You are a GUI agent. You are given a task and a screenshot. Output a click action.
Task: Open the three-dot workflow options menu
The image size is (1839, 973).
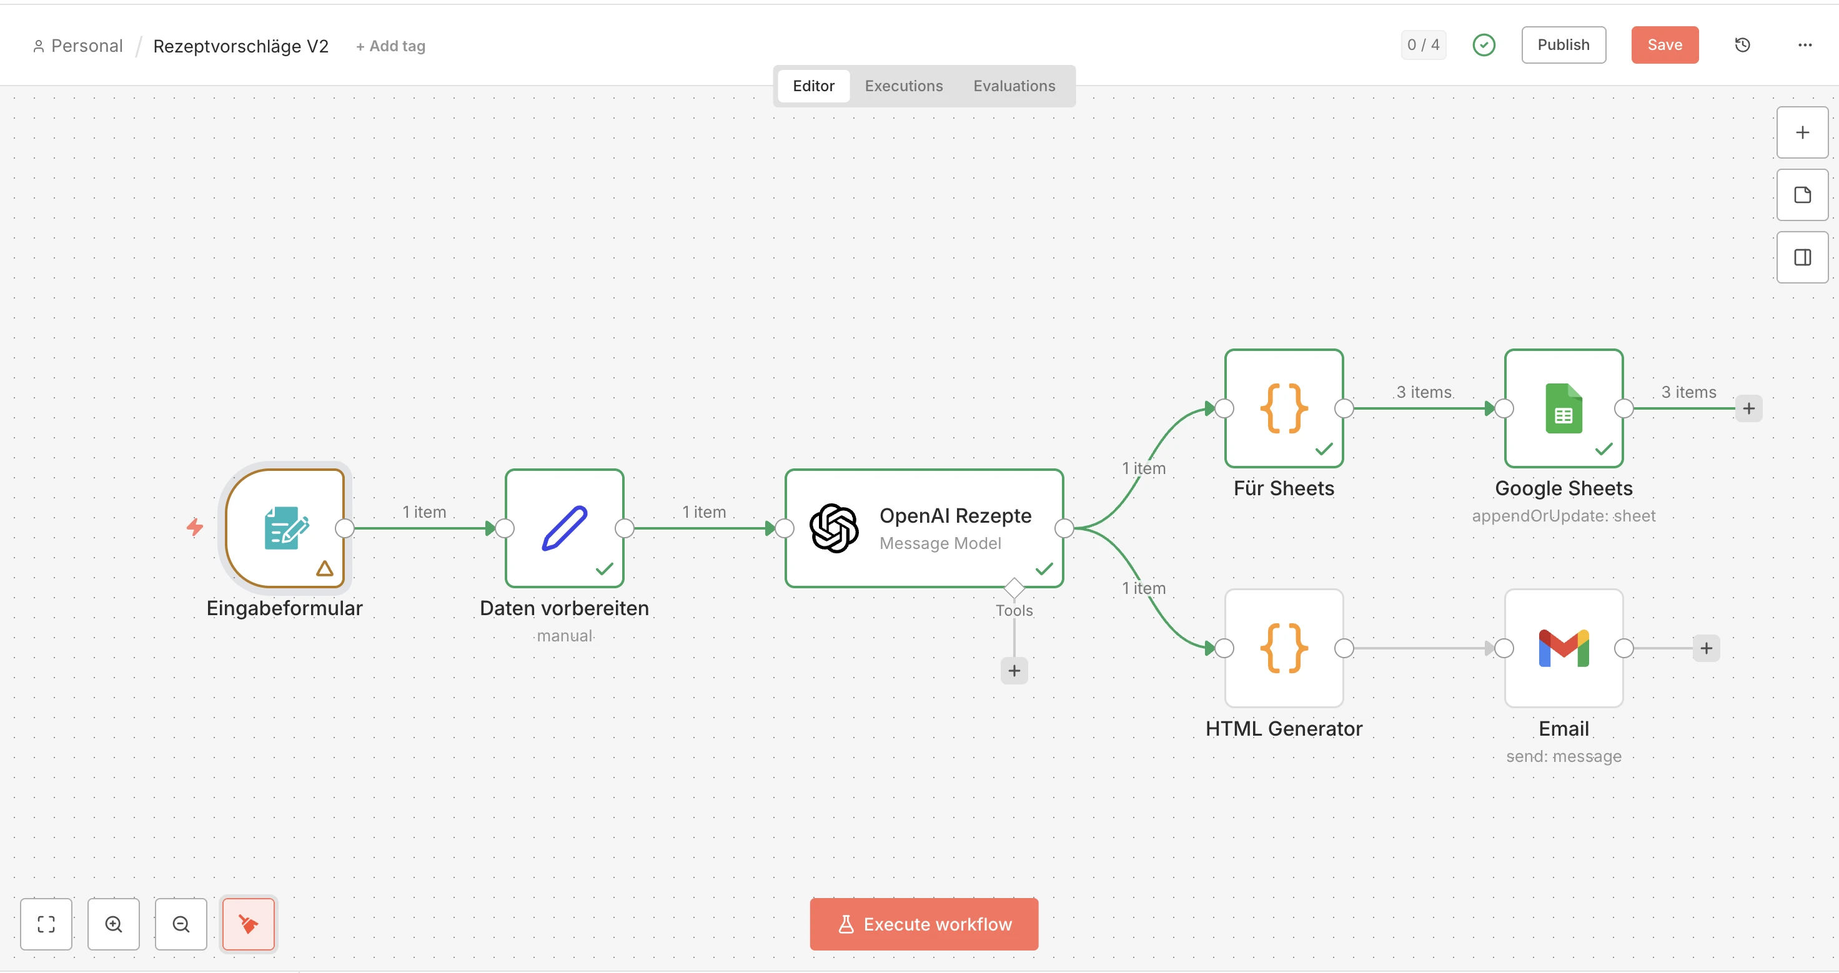pos(1805,44)
